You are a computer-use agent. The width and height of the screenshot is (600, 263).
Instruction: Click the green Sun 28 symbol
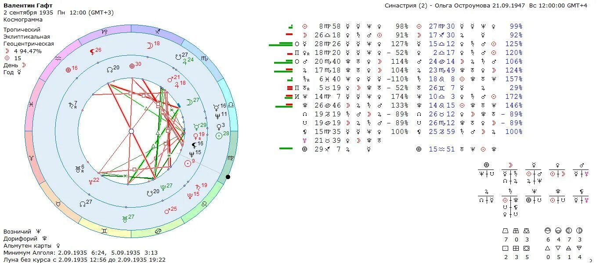pos(223,135)
